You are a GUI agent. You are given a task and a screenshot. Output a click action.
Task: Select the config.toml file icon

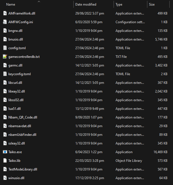(5, 48)
